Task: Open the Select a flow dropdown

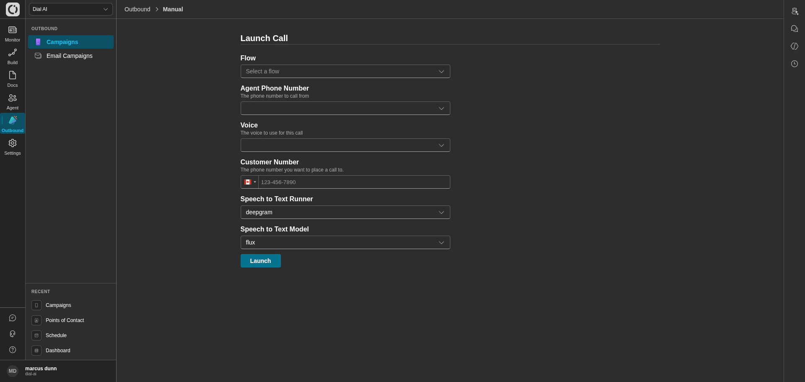Action: [345, 71]
